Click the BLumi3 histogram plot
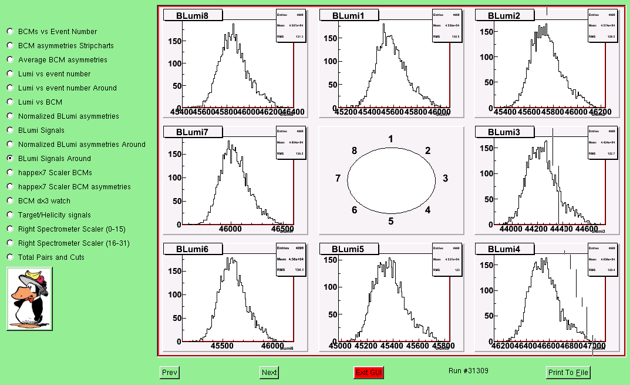 tap(547, 180)
